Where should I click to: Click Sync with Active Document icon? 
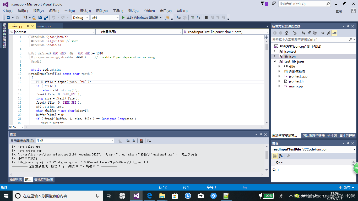(x=303, y=33)
